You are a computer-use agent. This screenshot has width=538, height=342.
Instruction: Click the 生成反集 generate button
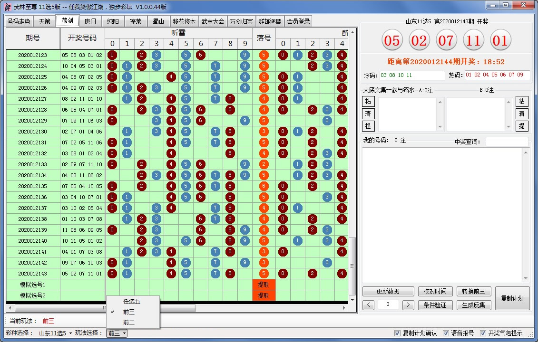[x=474, y=304]
